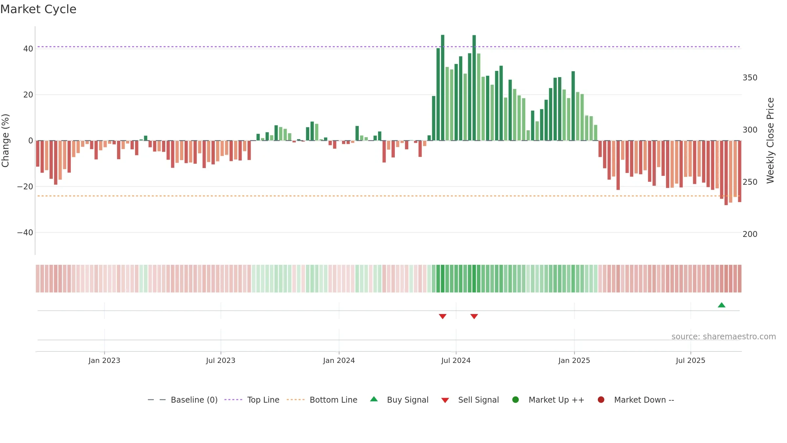
Task: Click the green buy signal triangle marker
Action: 721,305
